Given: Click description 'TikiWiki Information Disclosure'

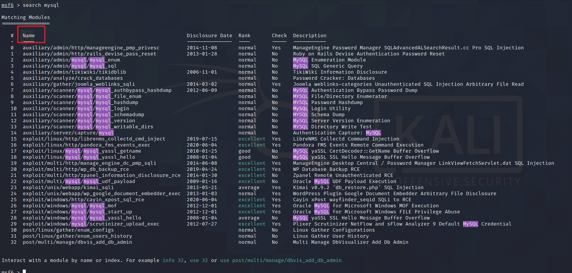Looking at the screenshot, I should [340, 72].
